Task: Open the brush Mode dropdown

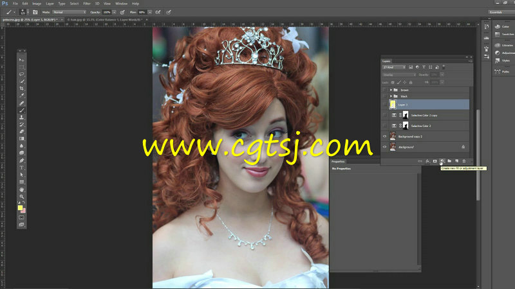Action: coord(69,12)
